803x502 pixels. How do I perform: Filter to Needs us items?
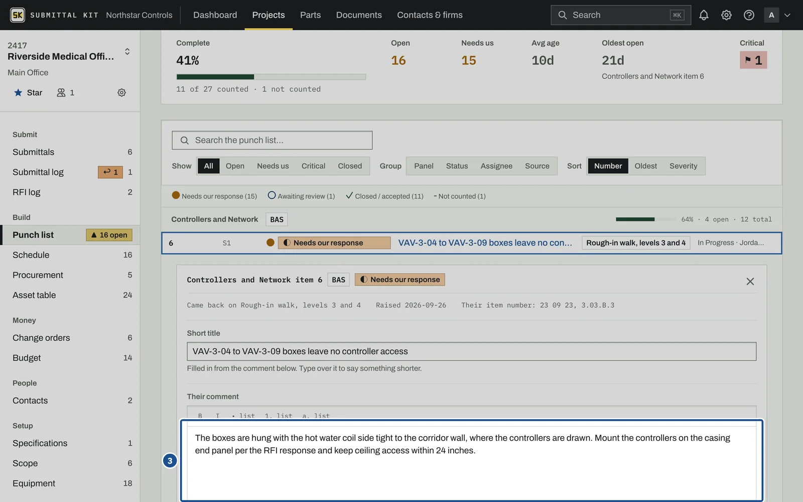click(x=273, y=166)
